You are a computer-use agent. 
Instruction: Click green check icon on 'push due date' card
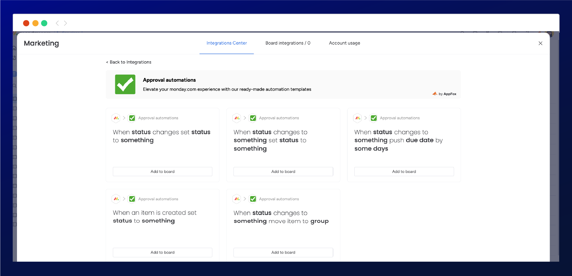coord(374,118)
